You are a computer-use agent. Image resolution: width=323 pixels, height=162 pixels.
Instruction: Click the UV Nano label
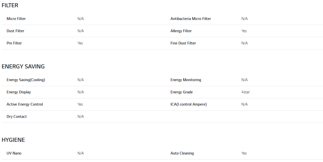(x=14, y=153)
